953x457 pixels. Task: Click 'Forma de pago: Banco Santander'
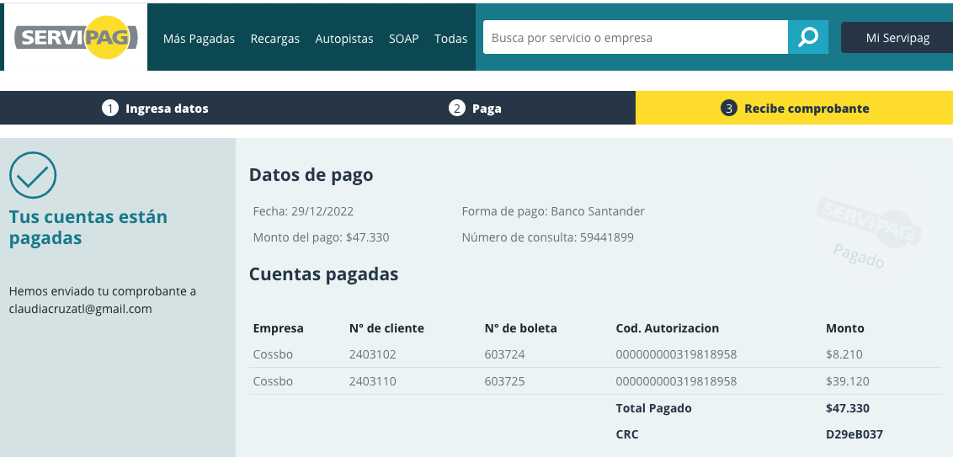(553, 211)
